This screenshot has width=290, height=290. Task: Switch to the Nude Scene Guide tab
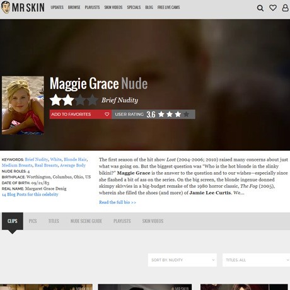tap(86, 221)
